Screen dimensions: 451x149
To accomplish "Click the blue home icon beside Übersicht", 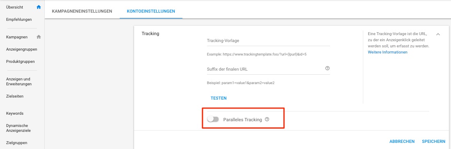I will pyautogui.click(x=39, y=7).
